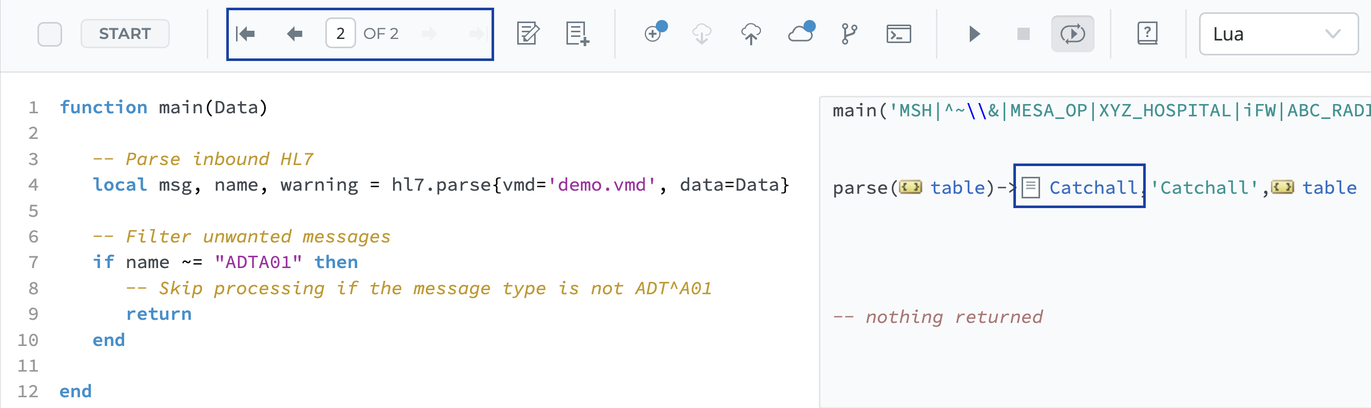Add a new sample message
Screen dimensions: 1371x408
[x=577, y=34]
